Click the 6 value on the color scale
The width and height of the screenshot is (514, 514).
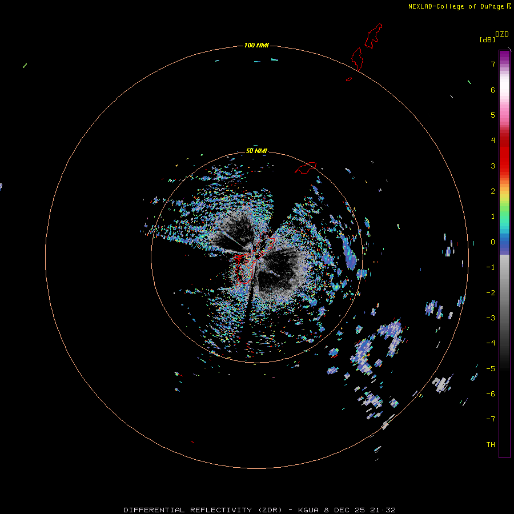pos(493,90)
